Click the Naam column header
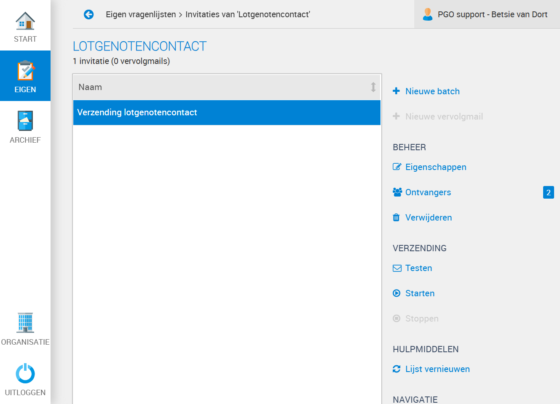 click(227, 87)
